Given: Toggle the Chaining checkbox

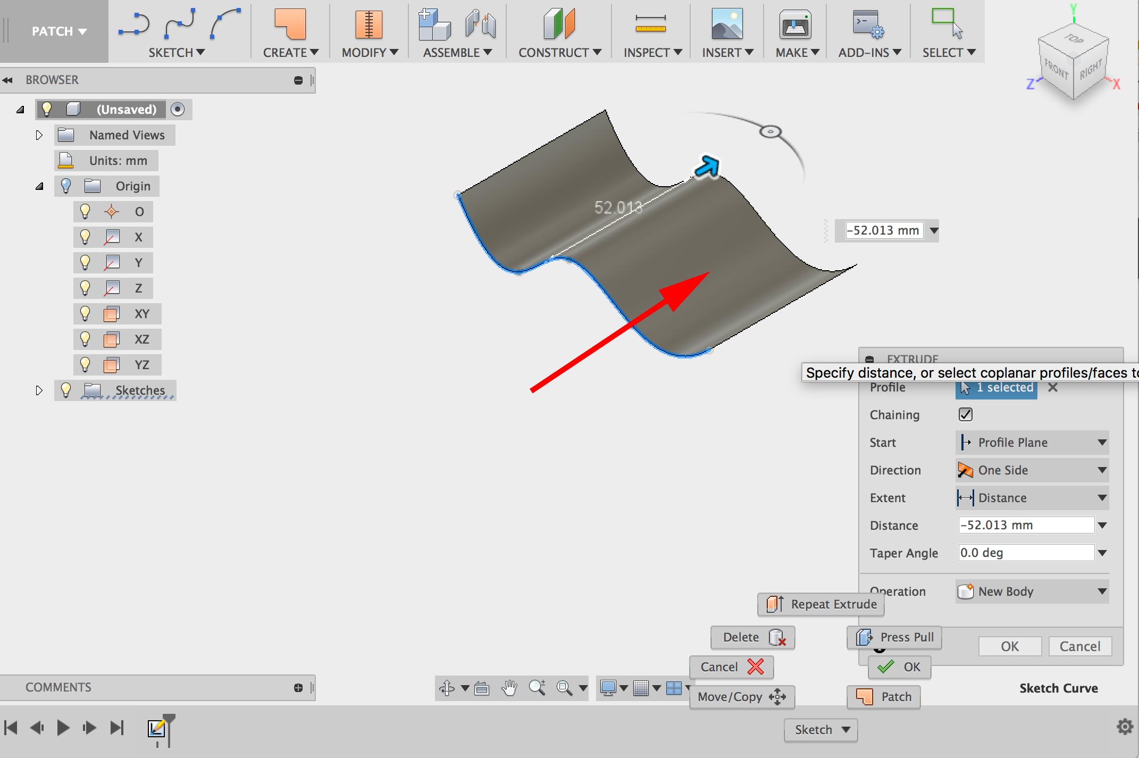Looking at the screenshot, I should [966, 414].
